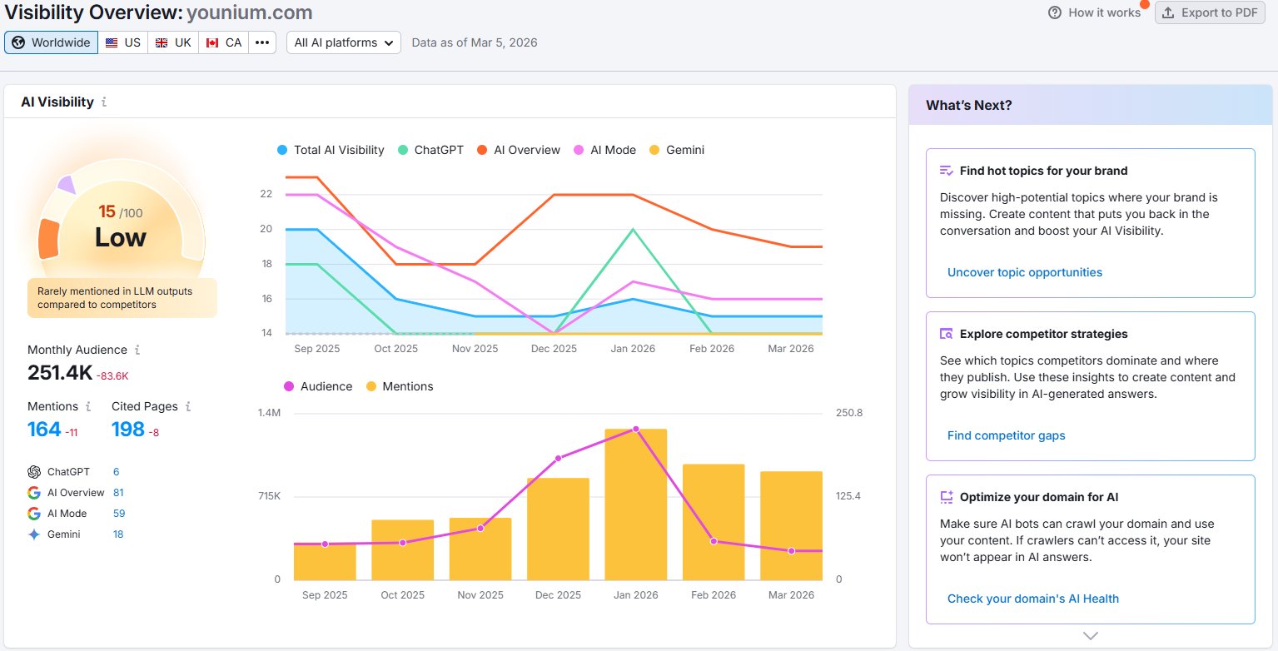Click the Rarely mentioned in LLM outputs note
This screenshot has height=651, width=1278.
pyautogui.click(x=122, y=298)
